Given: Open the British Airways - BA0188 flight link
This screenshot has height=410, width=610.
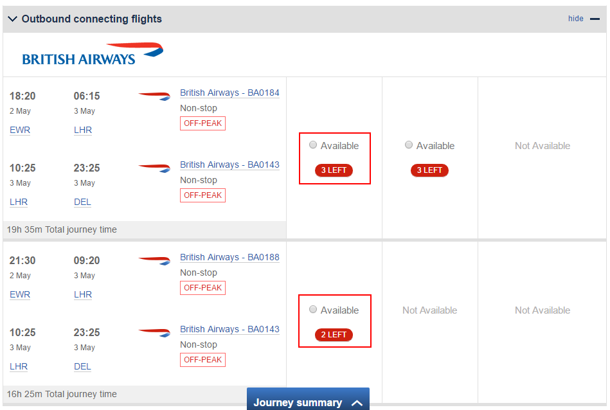Looking at the screenshot, I should tap(229, 258).
